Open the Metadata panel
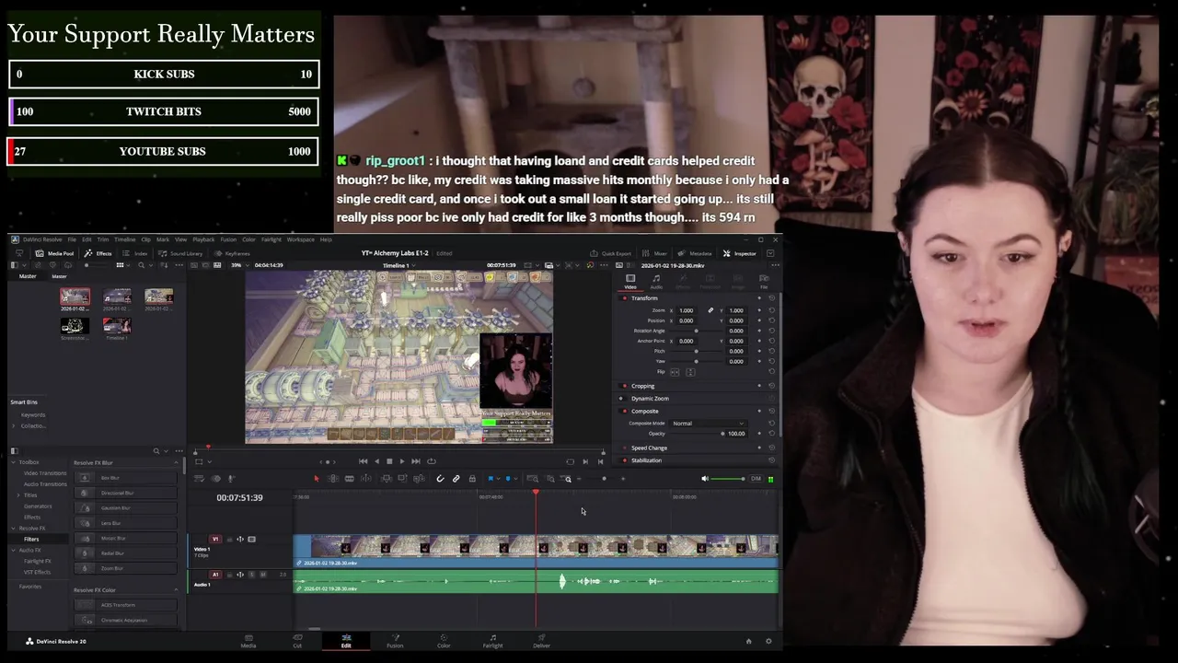 (x=695, y=253)
